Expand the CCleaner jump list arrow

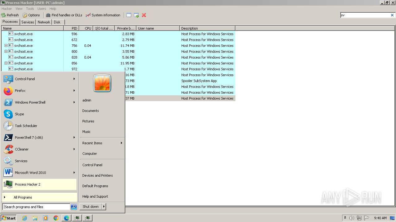coord(74,149)
